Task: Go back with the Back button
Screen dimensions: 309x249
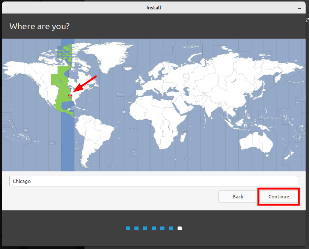Action: 238,196
